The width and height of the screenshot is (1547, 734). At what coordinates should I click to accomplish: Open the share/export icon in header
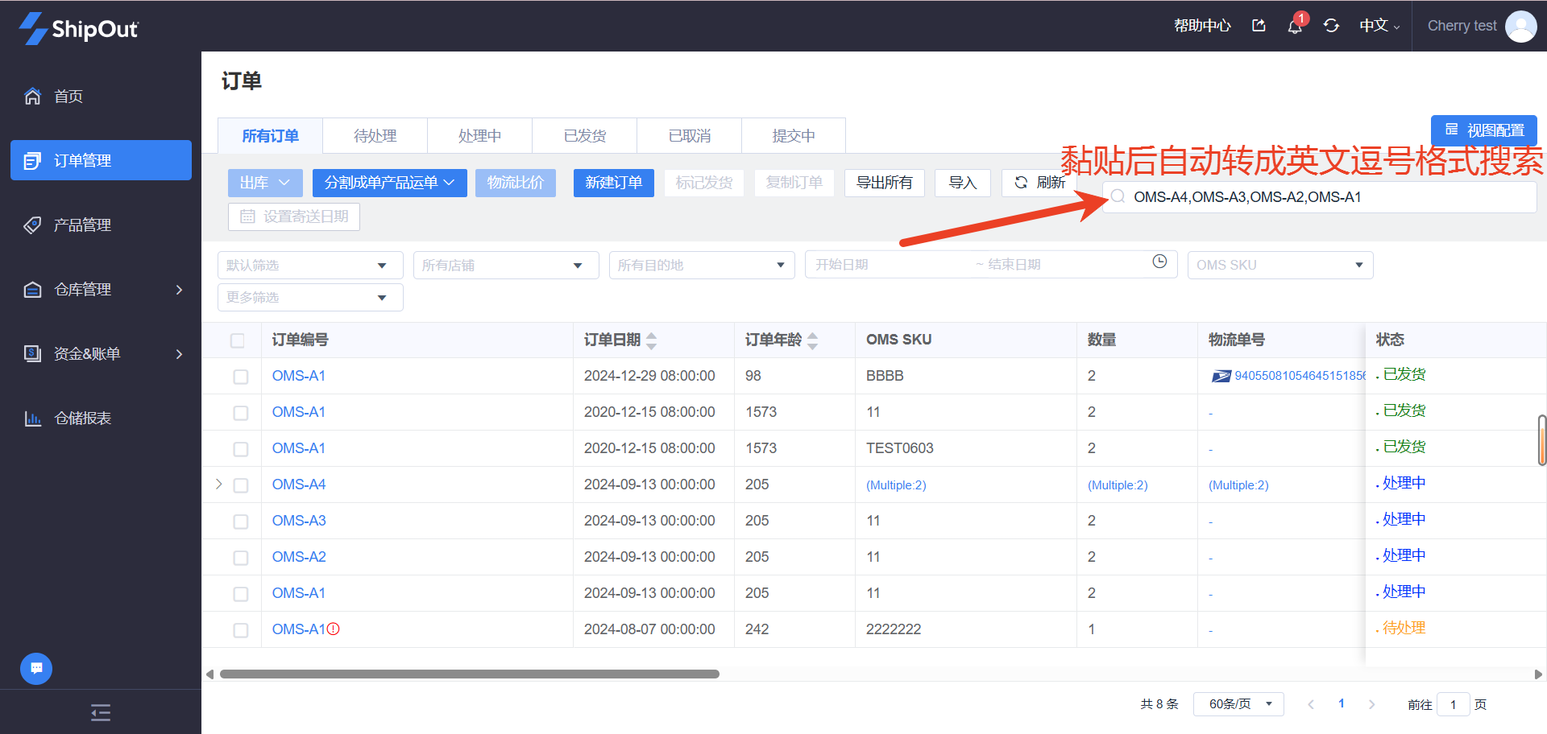(x=1259, y=26)
